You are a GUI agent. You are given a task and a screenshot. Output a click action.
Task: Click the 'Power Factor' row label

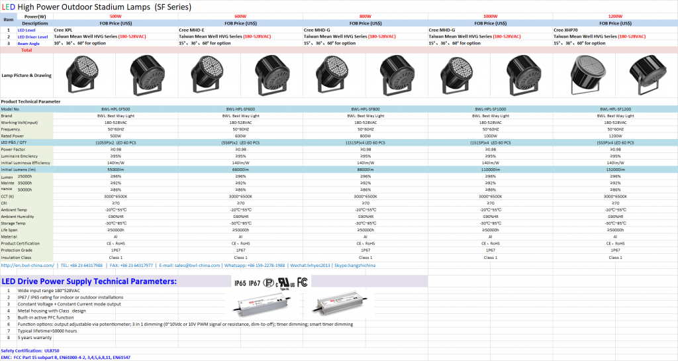(13, 150)
